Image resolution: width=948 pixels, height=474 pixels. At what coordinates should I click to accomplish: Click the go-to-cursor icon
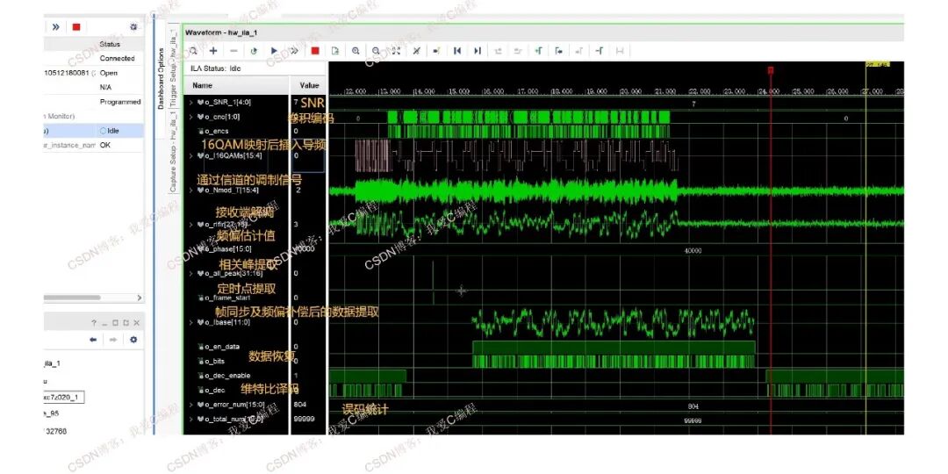(x=416, y=51)
